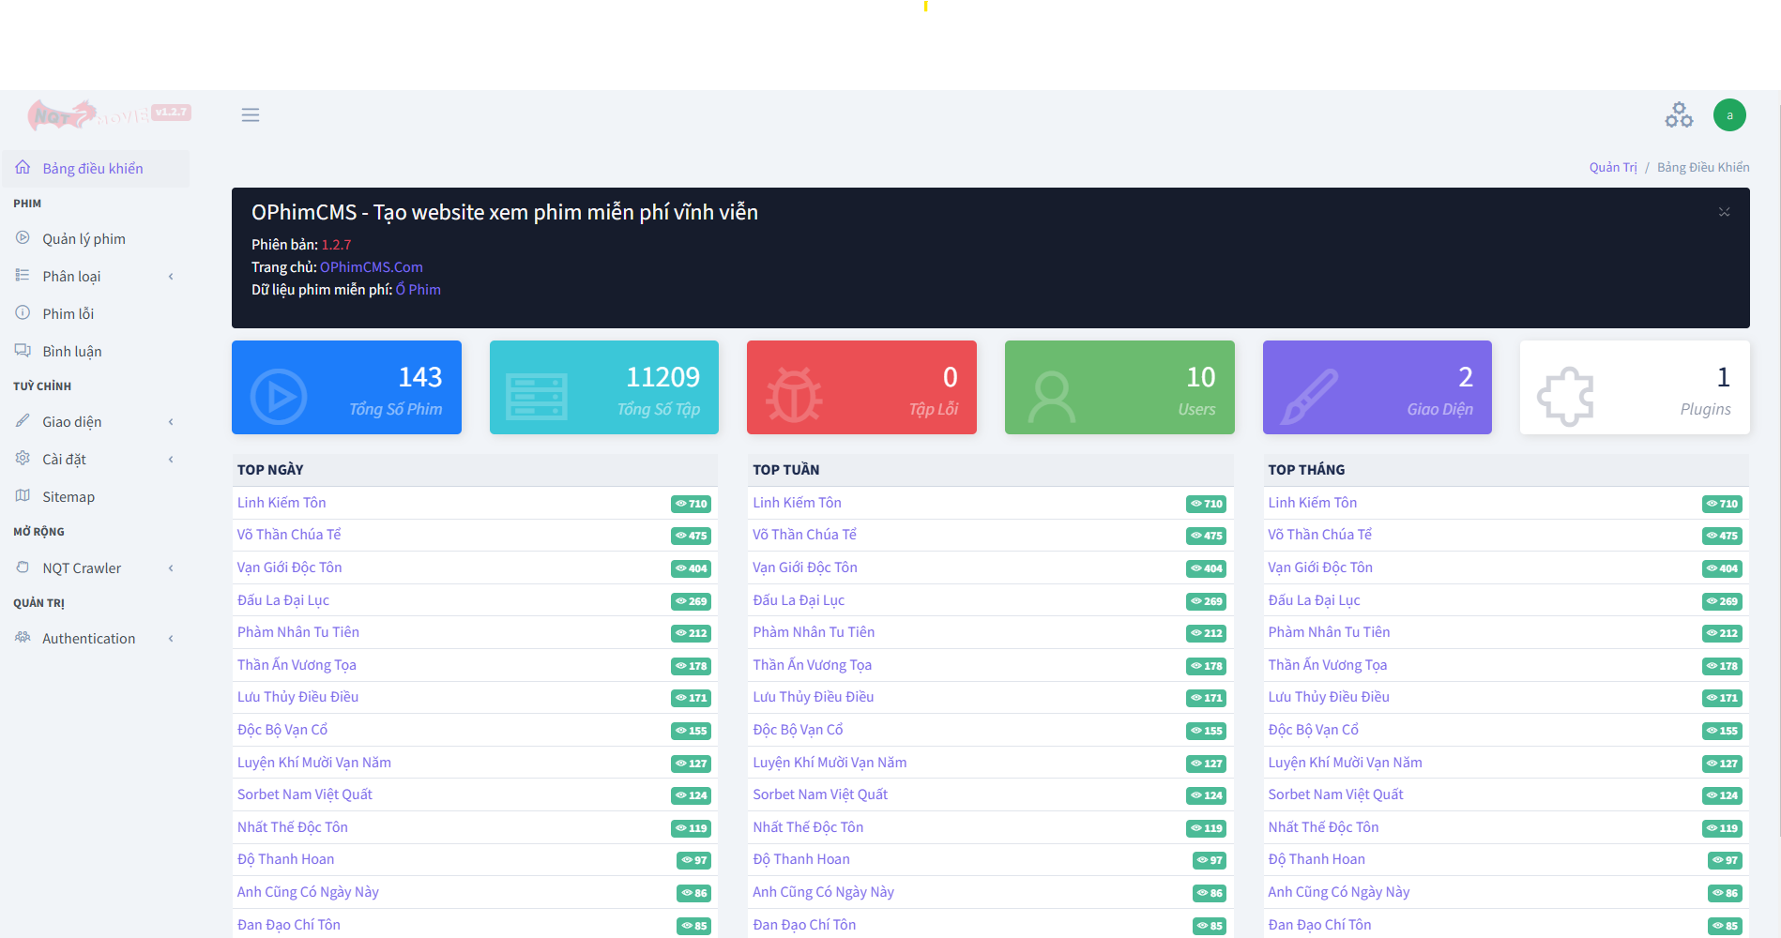Go to Phim lỗi page
The width and height of the screenshot is (1781, 938).
pyautogui.click(x=68, y=314)
